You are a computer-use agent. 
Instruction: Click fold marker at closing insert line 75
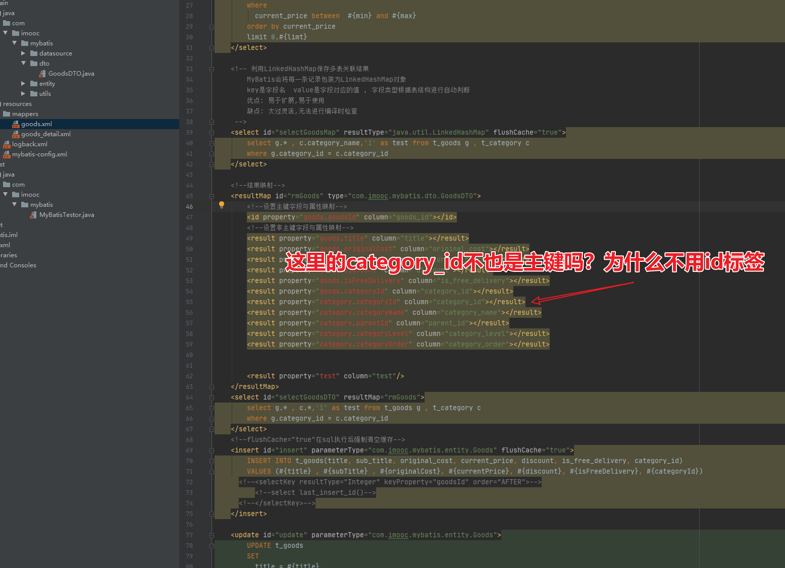[212, 514]
